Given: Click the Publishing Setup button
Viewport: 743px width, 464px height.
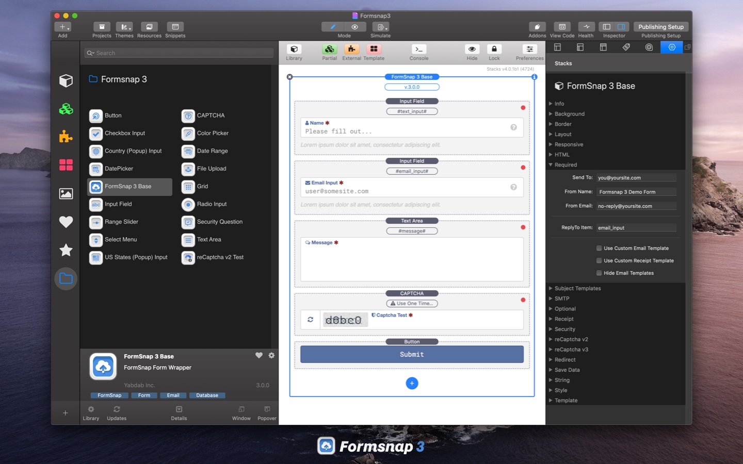Looking at the screenshot, I should tap(661, 27).
